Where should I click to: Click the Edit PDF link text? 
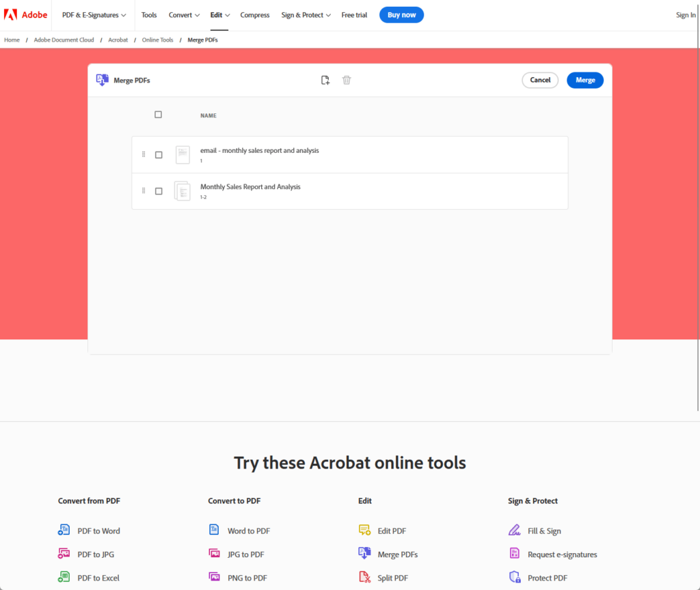[392, 531]
